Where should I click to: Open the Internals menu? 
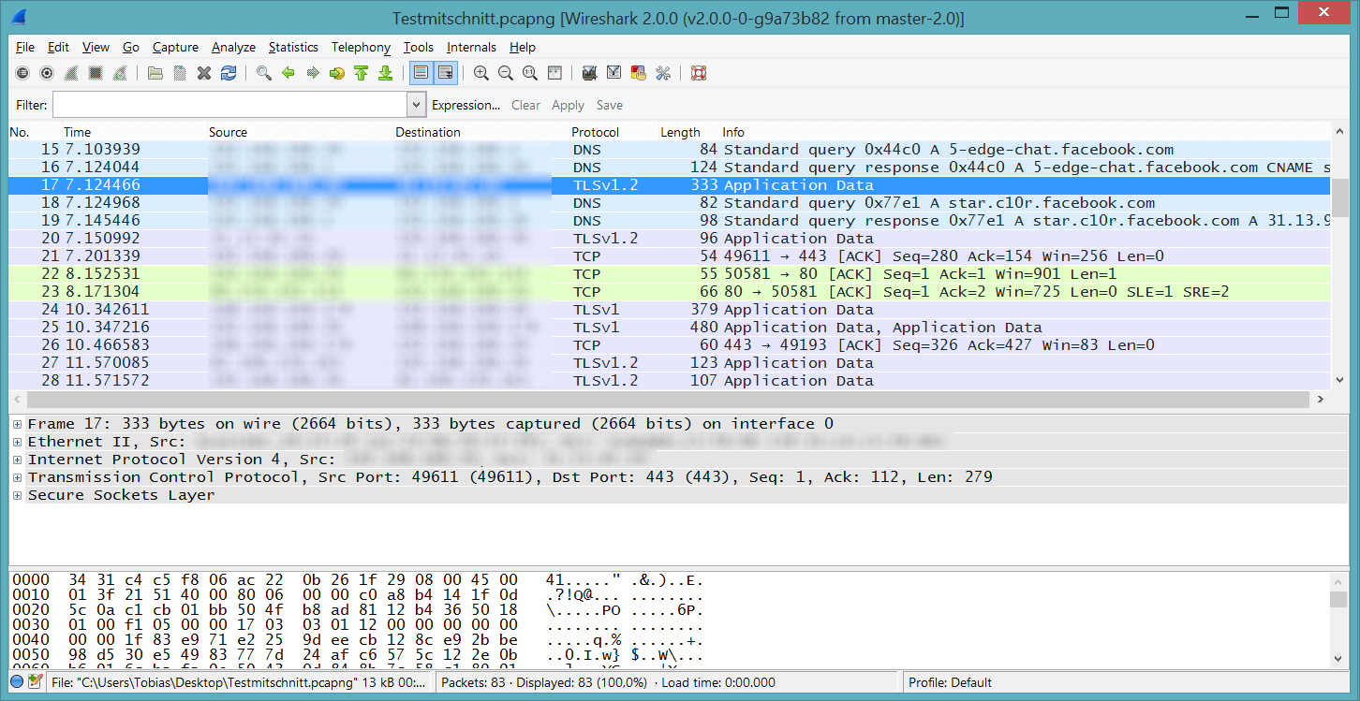click(471, 47)
